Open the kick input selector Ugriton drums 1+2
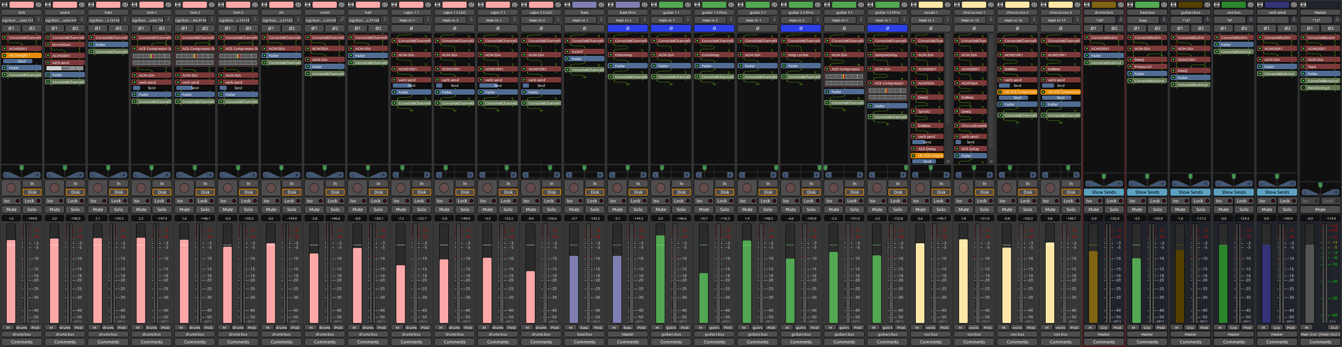 (18, 20)
